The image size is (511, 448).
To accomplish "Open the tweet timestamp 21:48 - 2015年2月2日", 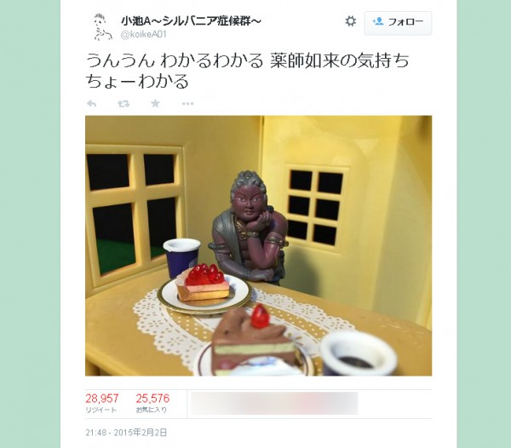I will click(x=126, y=433).
